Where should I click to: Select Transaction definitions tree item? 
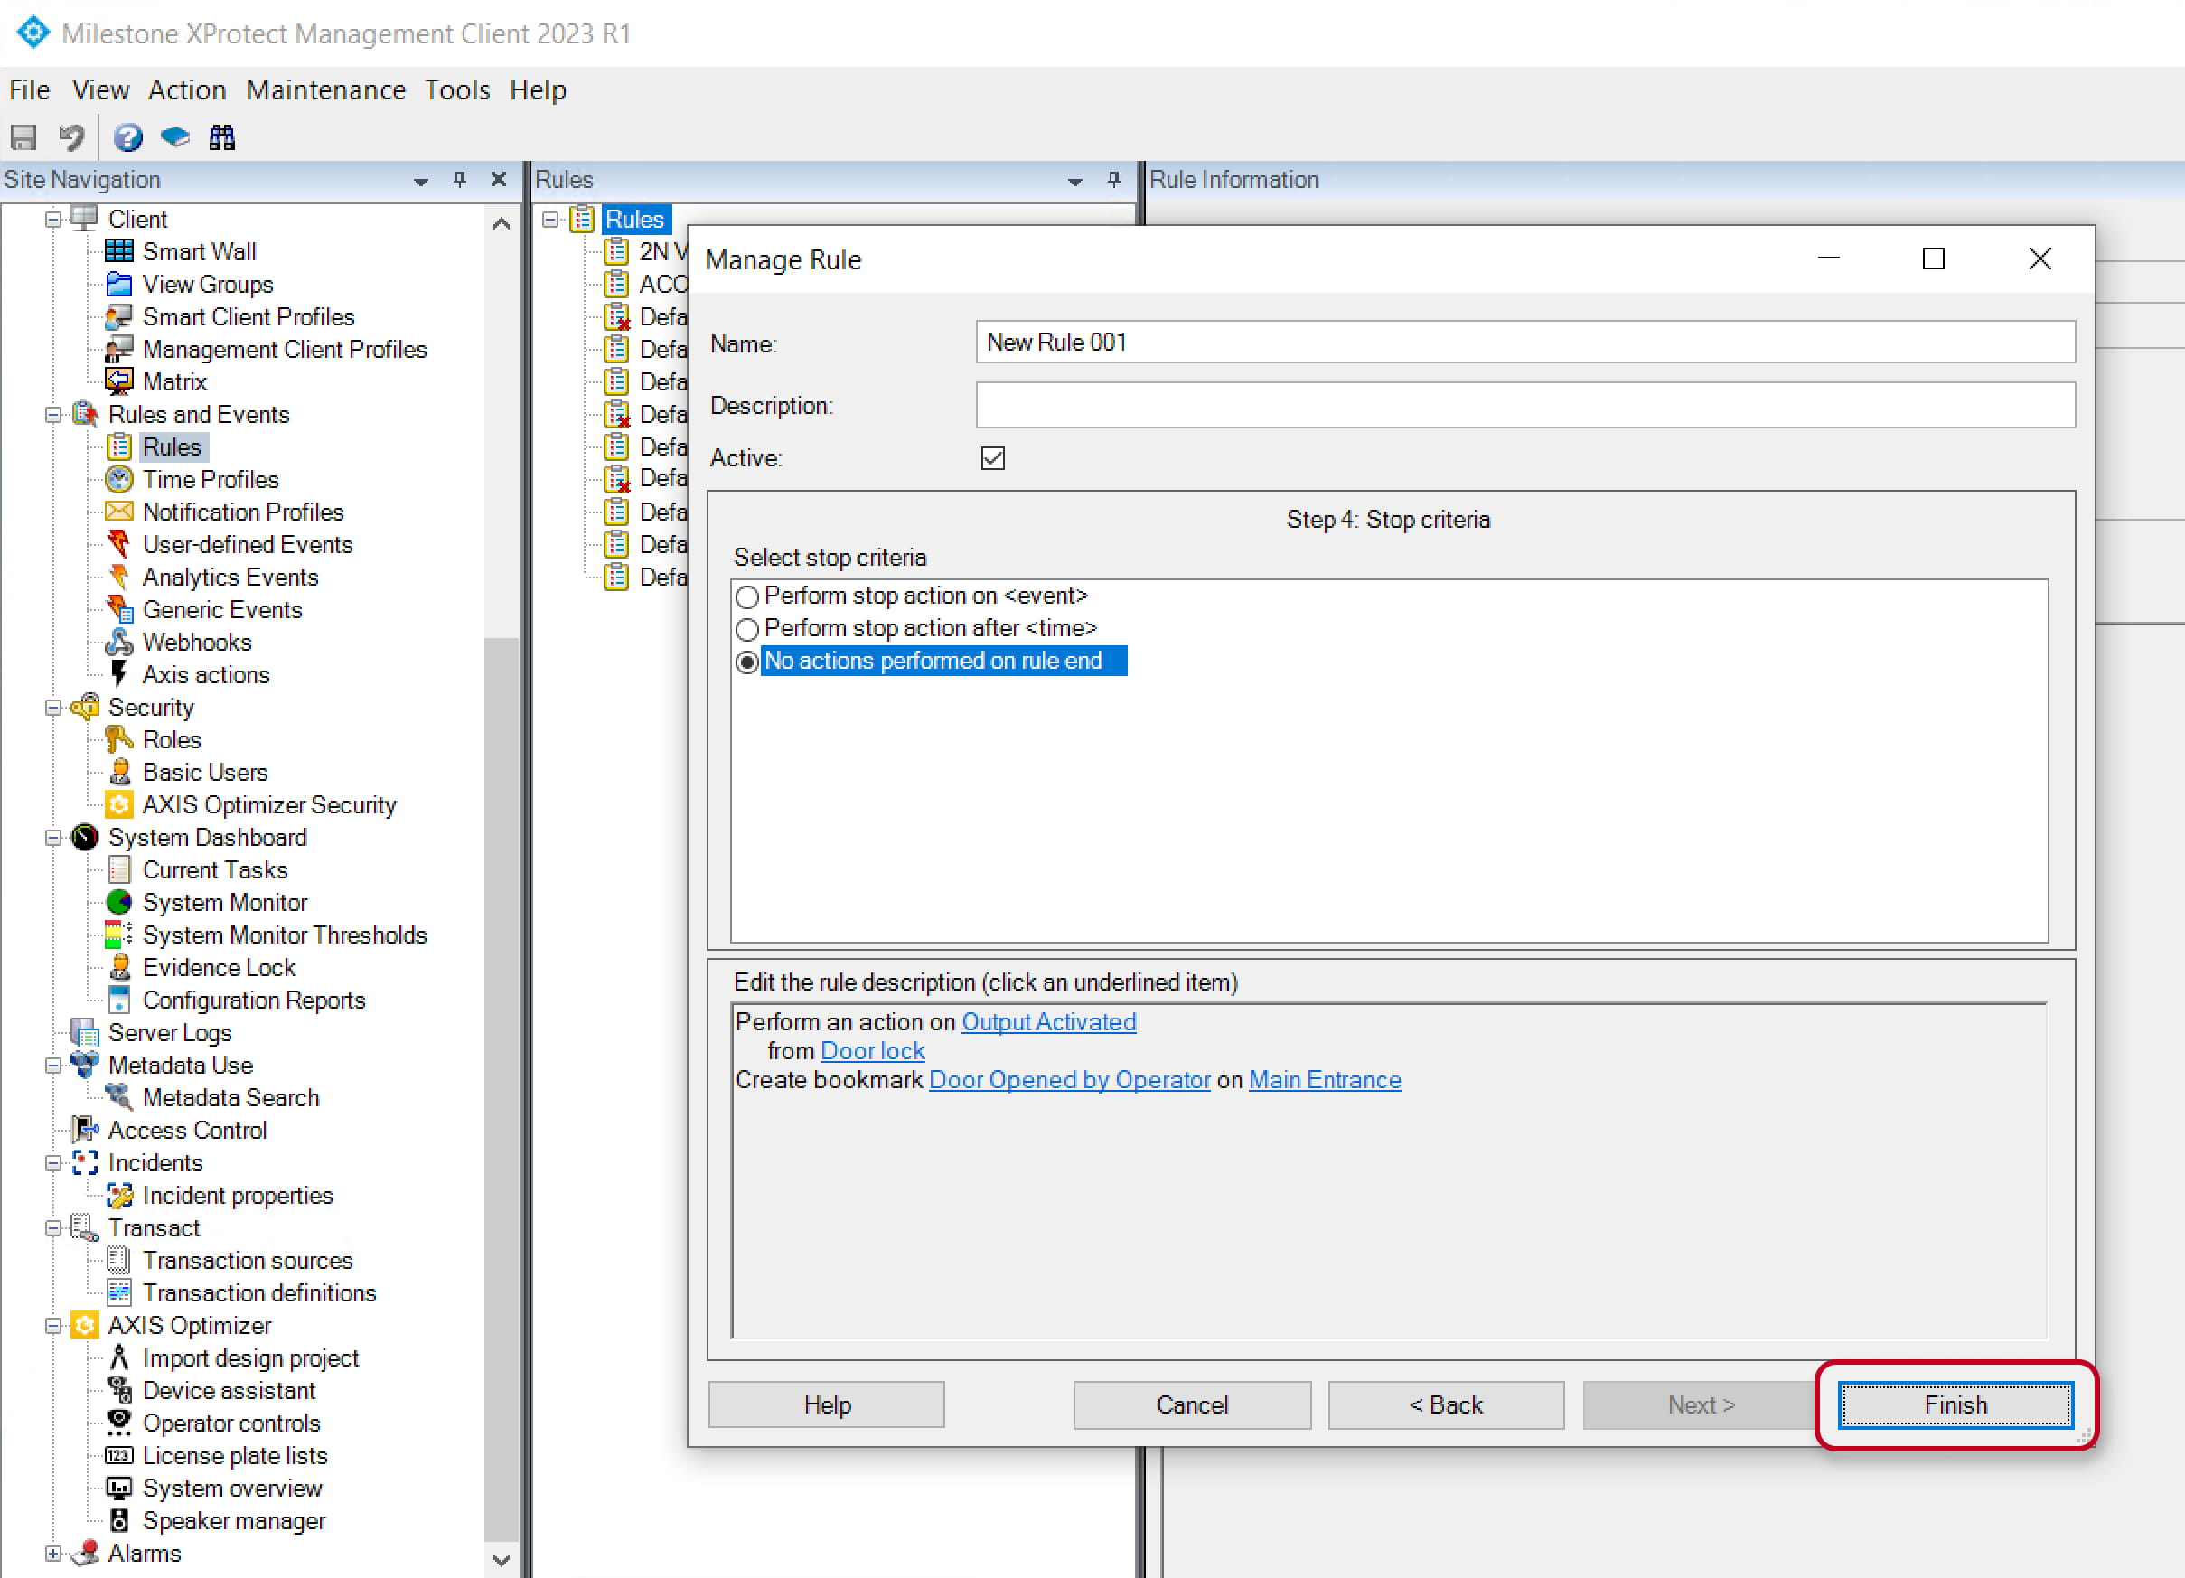pos(259,1292)
